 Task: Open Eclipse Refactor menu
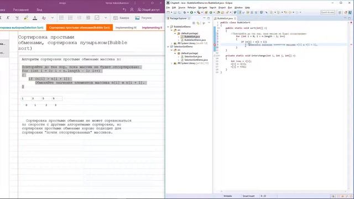(x=192, y=8)
